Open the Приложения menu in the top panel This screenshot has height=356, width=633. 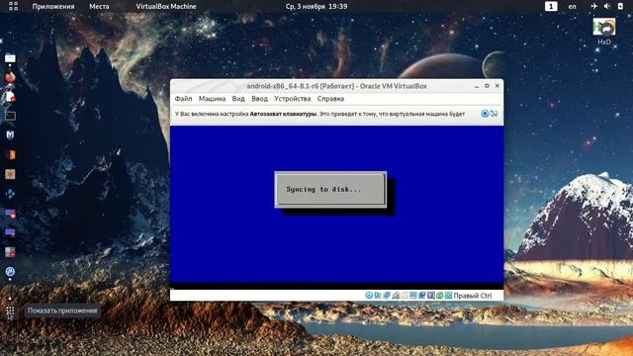tap(53, 7)
